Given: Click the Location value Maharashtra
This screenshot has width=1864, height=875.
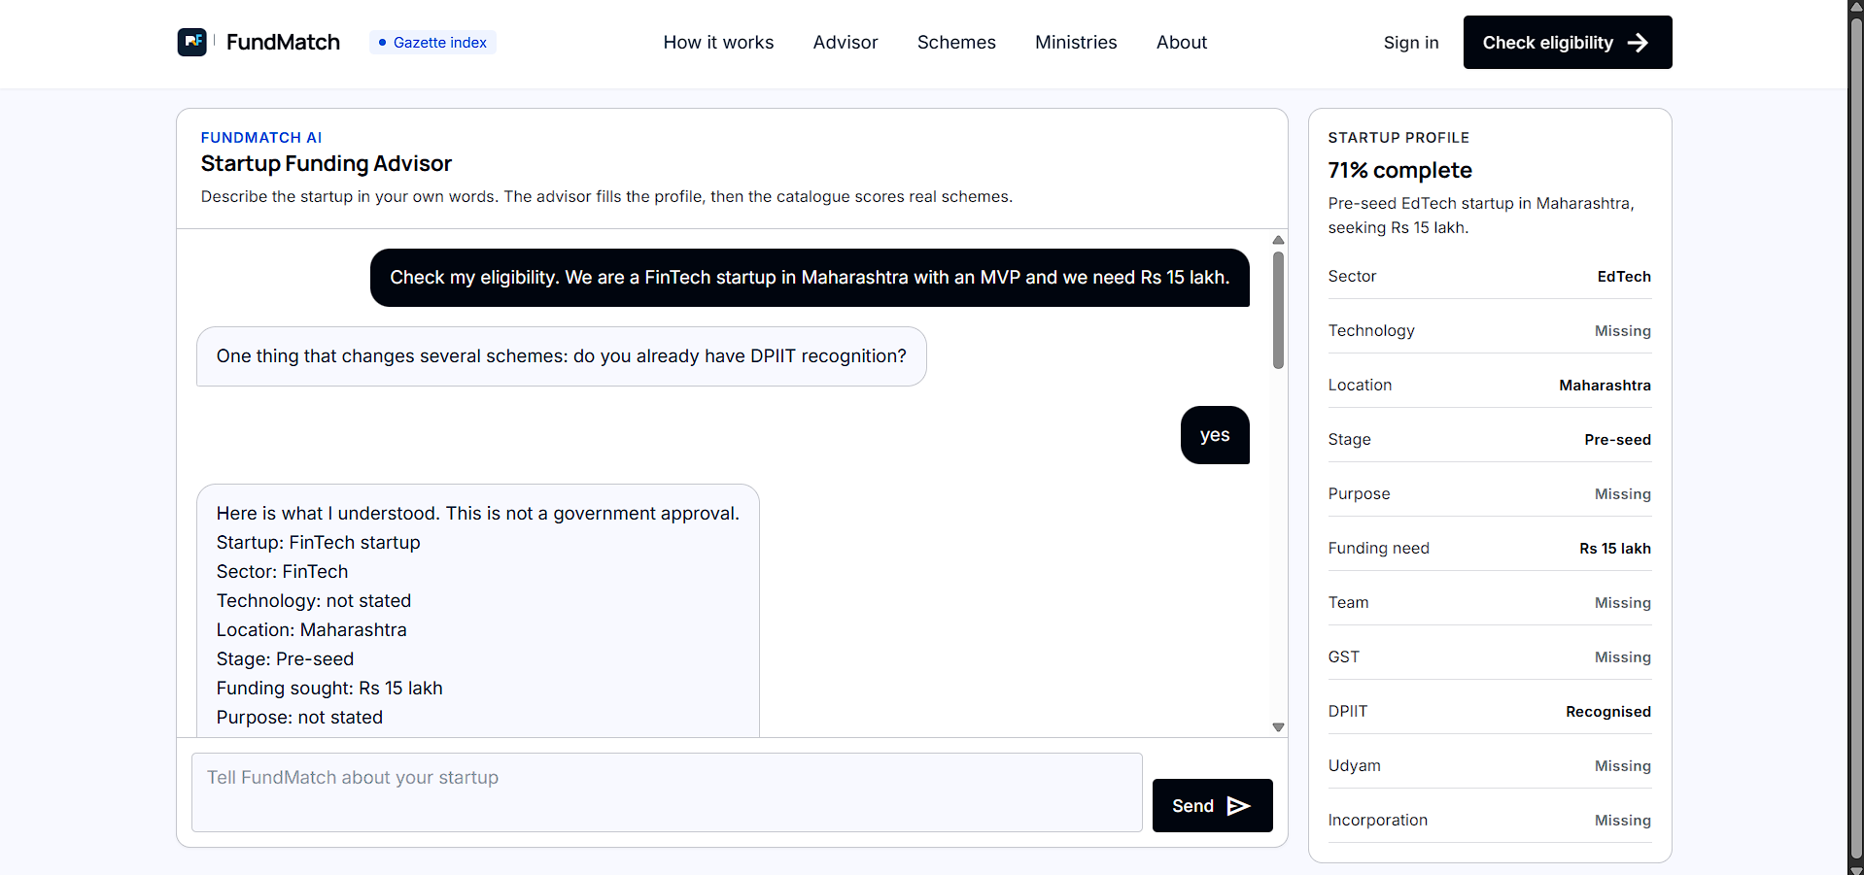Looking at the screenshot, I should point(1605,386).
